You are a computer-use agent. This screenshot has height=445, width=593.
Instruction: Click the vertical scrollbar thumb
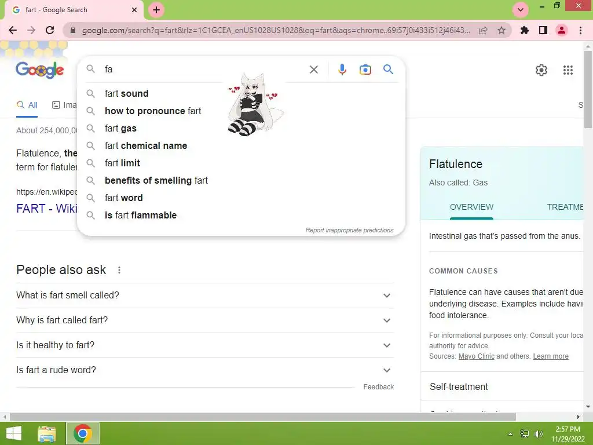tap(588, 89)
